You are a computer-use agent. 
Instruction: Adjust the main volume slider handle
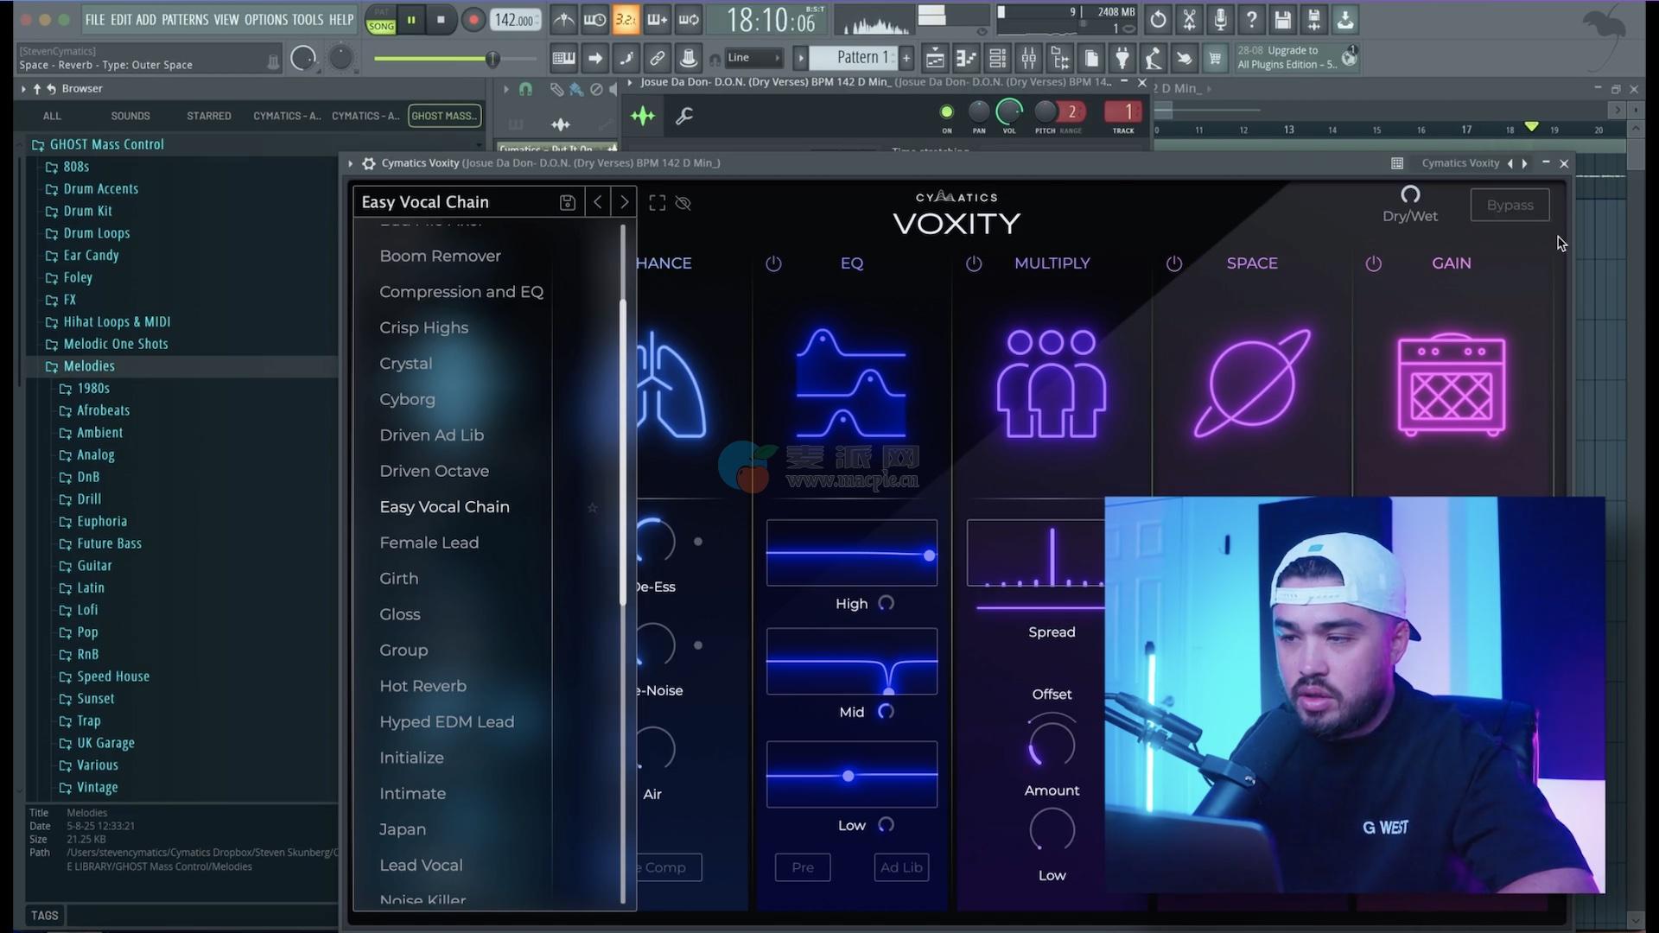click(492, 59)
